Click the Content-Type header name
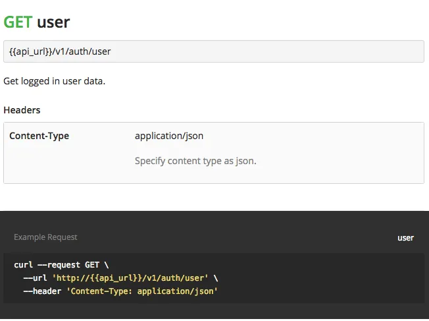Image resolution: width=429 pixels, height=321 pixels. [39, 136]
